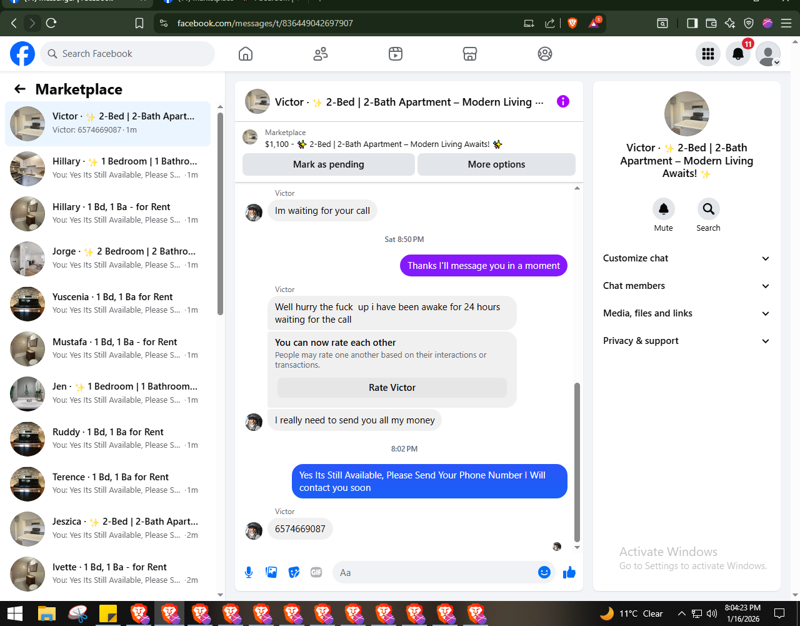800x626 pixels.
Task: Share this page from address bar
Action: point(550,23)
